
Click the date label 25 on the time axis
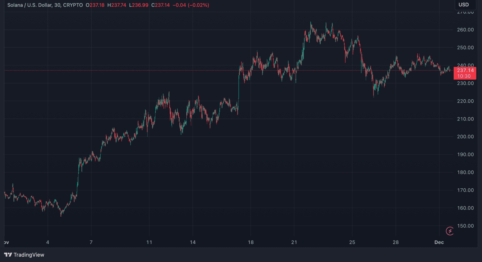pyautogui.click(x=352, y=242)
